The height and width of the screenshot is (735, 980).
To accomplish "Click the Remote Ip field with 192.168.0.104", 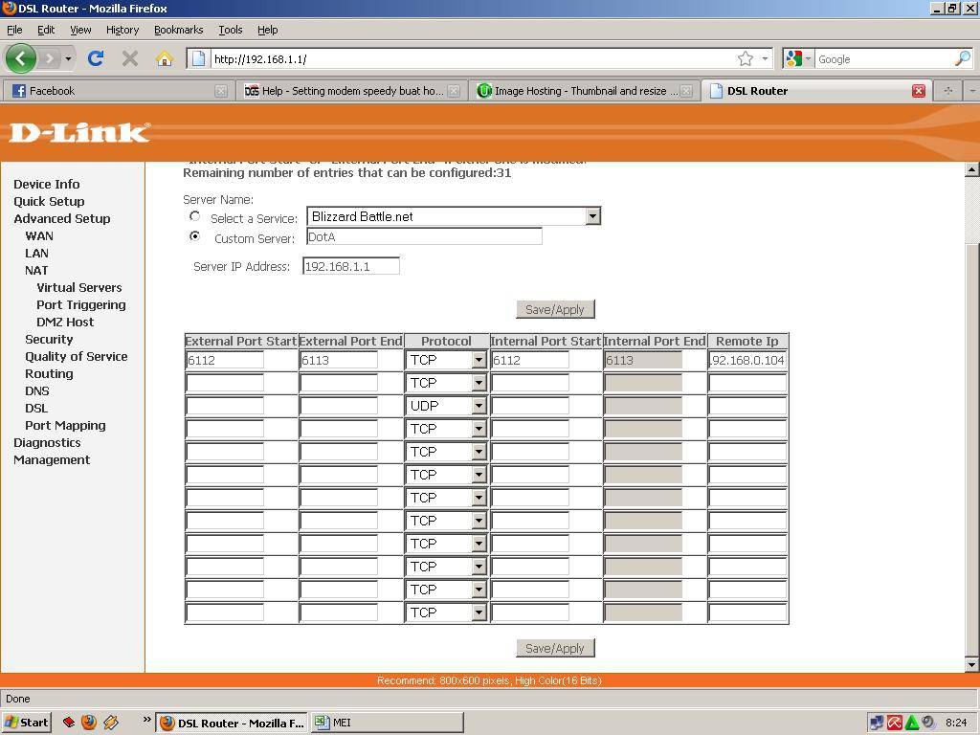I will point(747,360).
